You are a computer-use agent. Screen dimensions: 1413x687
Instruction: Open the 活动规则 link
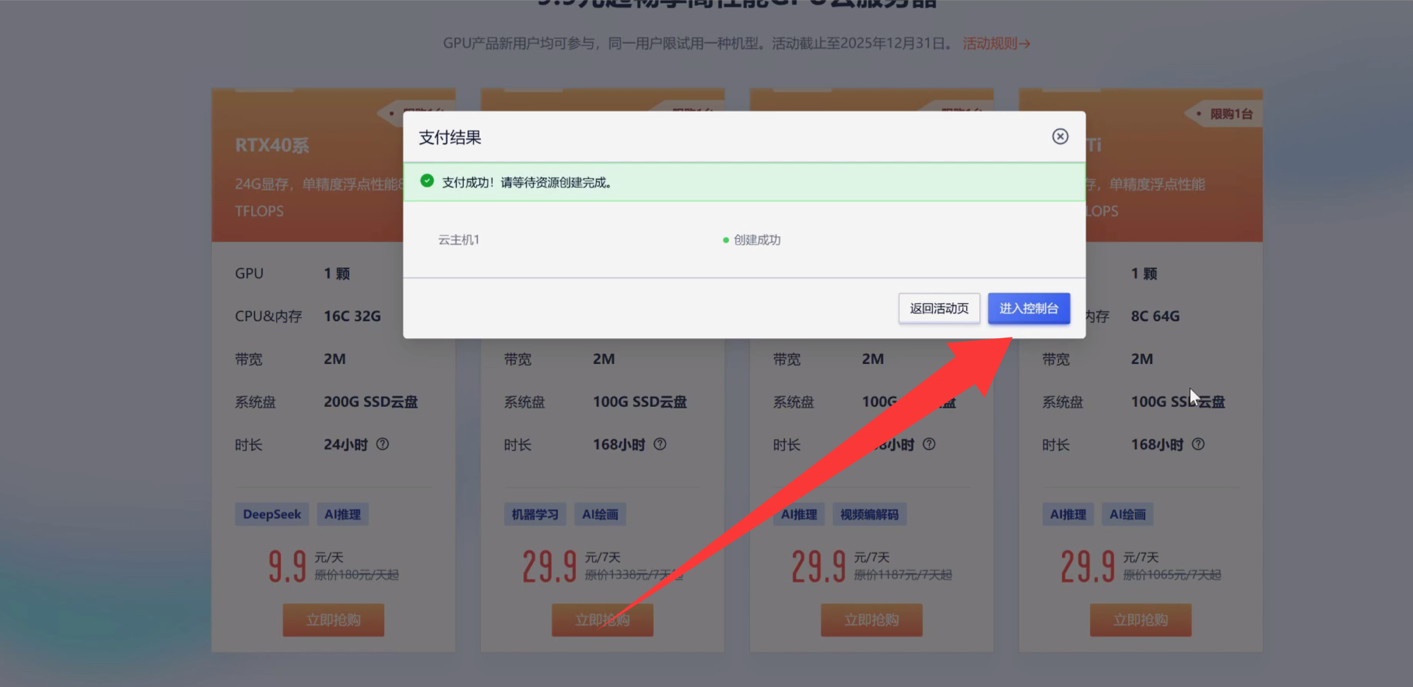[x=996, y=43]
